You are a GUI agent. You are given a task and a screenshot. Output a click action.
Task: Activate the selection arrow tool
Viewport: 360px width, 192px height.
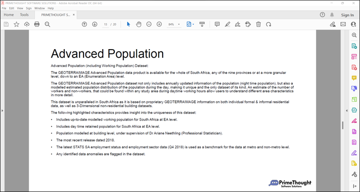point(128,24)
